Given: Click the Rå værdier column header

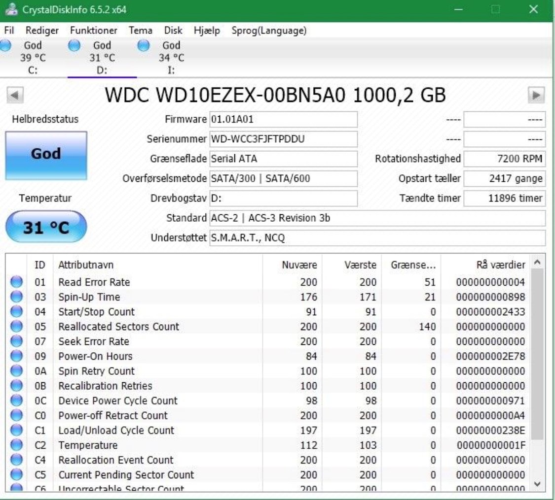Looking at the screenshot, I should click(x=485, y=265).
